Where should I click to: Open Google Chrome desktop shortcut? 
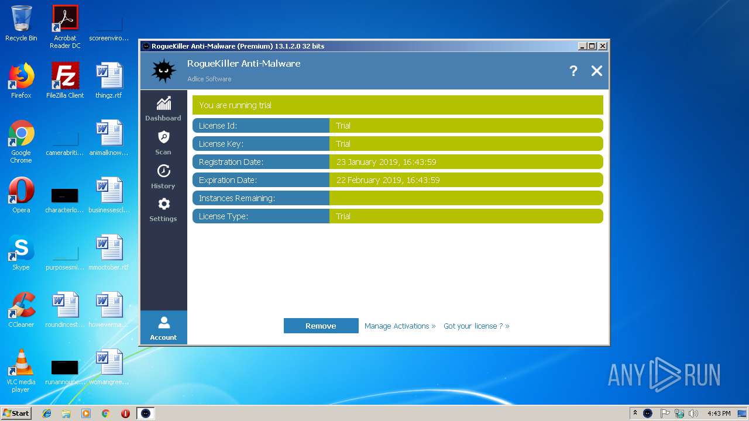pyautogui.click(x=21, y=142)
